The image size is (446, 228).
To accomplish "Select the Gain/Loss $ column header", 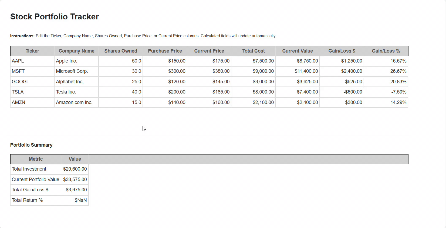I will 342,51.
